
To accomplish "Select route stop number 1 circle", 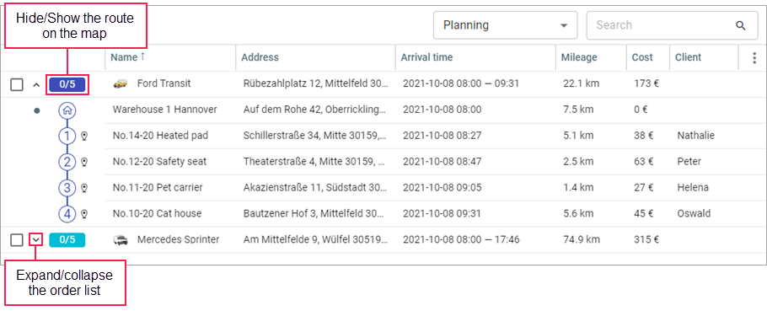I will 67,136.
